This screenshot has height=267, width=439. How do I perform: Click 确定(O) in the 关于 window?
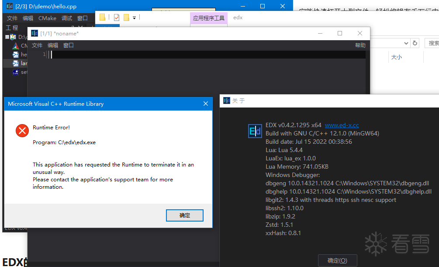point(337,260)
